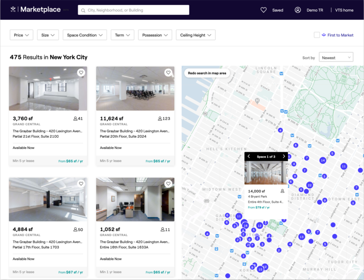Favorite the 11,624 sf listing
The height and width of the screenshot is (280, 364).
coord(169,73)
